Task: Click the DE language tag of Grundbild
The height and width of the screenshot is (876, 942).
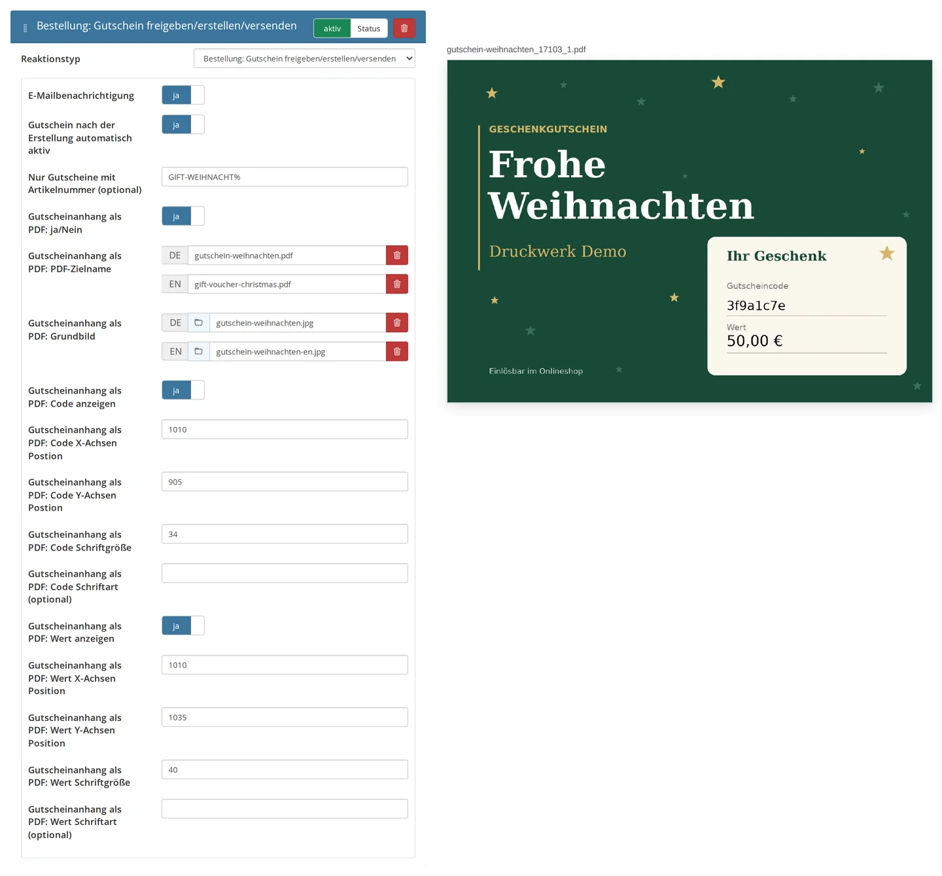Action: click(x=175, y=323)
